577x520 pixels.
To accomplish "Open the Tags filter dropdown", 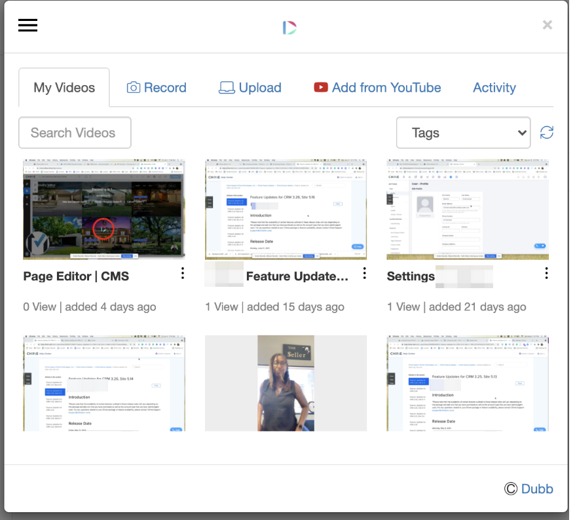I will click(x=463, y=132).
